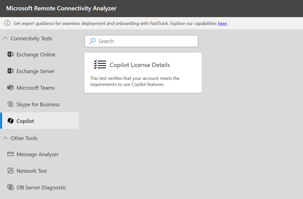This screenshot has height=199, width=303.
Task: Click the Exchange Server icon
Action: point(11,71)
